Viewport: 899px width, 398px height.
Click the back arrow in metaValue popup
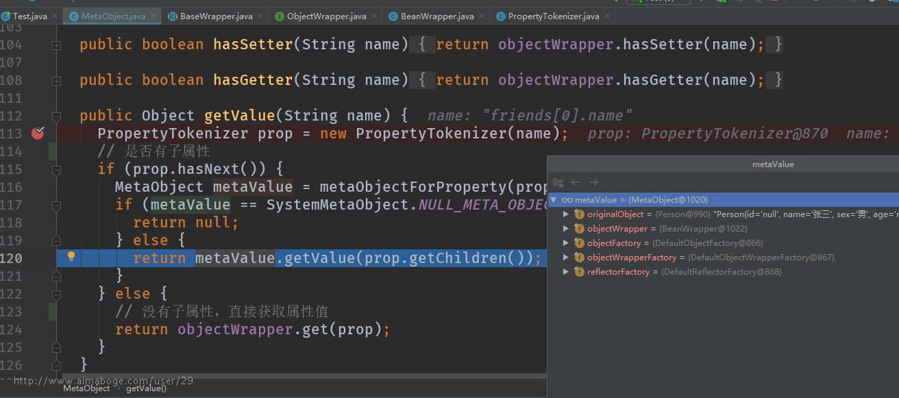pos(576,182)
